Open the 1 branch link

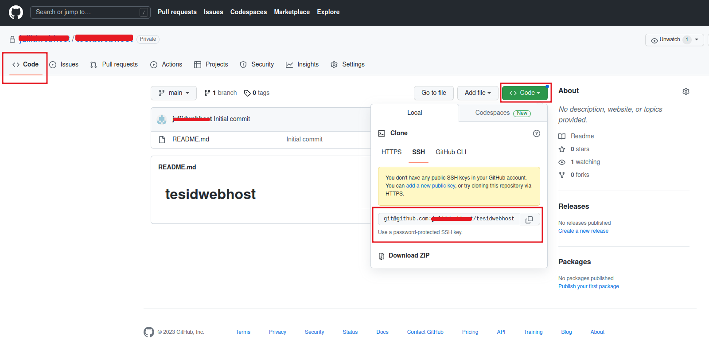[x=220, y=93]
